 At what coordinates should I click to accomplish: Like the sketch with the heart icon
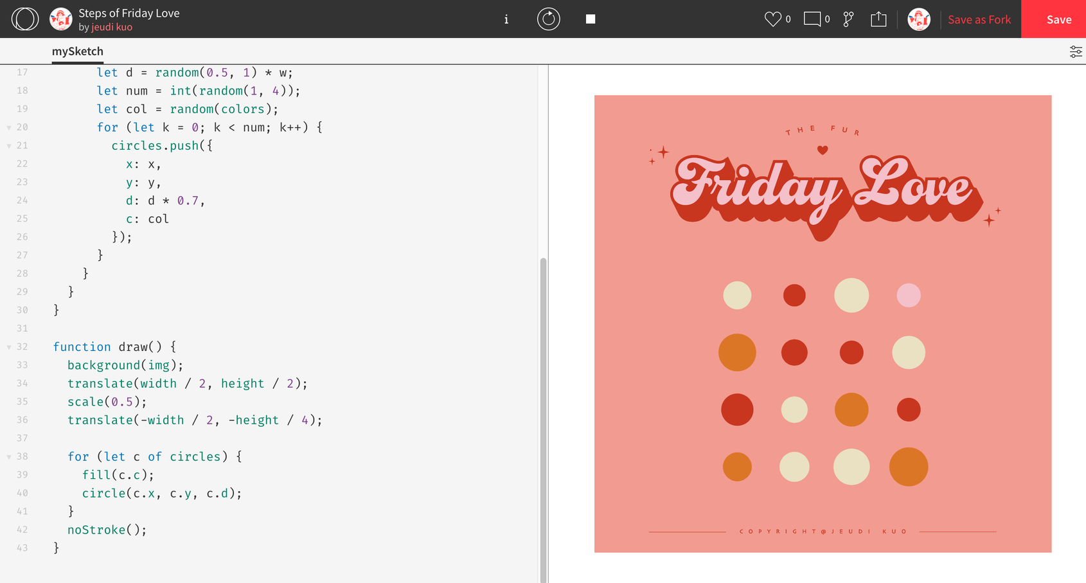(772, 19)
